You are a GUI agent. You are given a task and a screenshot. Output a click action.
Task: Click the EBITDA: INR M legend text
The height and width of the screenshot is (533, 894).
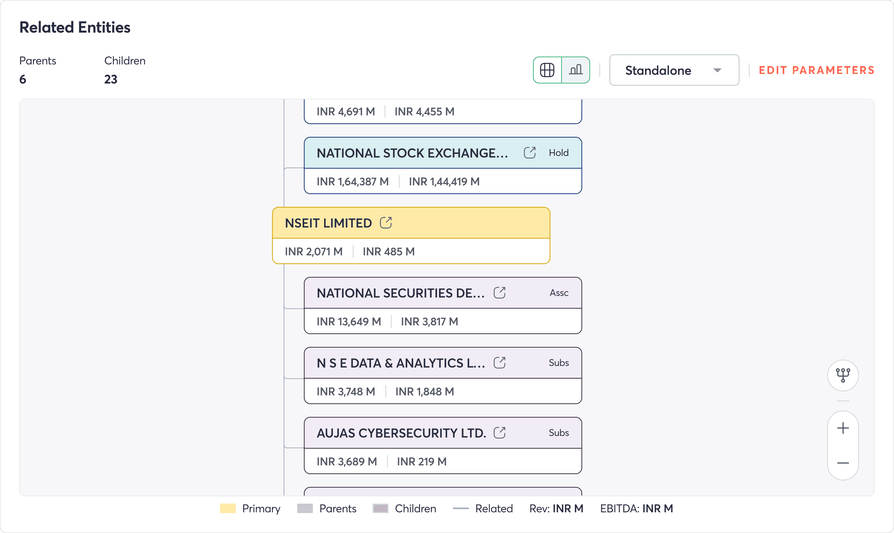pyautogui.click(x=637, y=509)
